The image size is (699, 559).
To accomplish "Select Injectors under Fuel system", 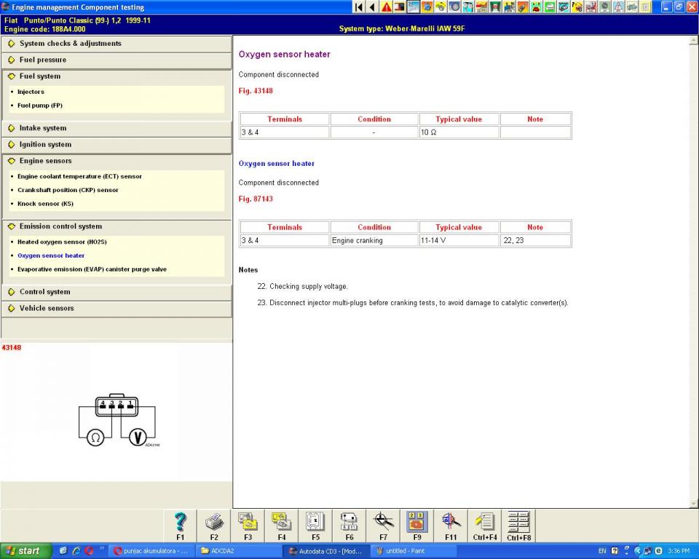I will [31, 92].
